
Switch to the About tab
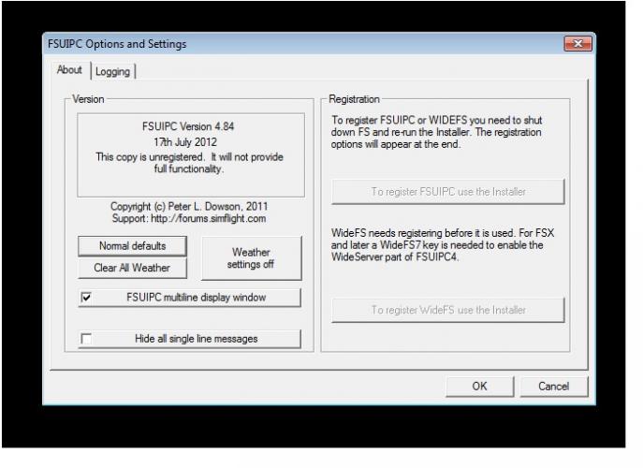click(x=69, y=70)
